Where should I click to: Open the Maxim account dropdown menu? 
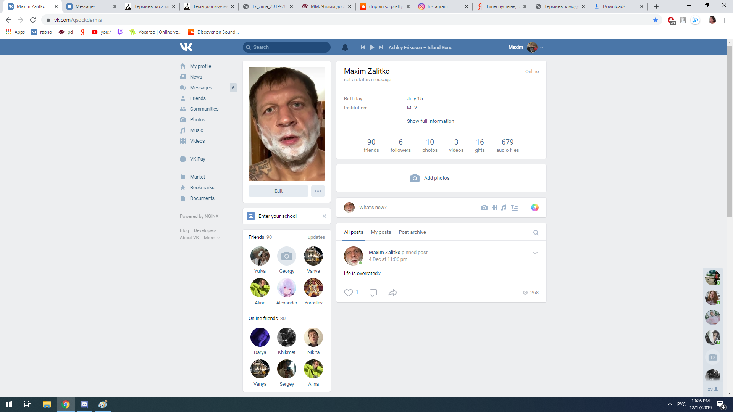542,48
